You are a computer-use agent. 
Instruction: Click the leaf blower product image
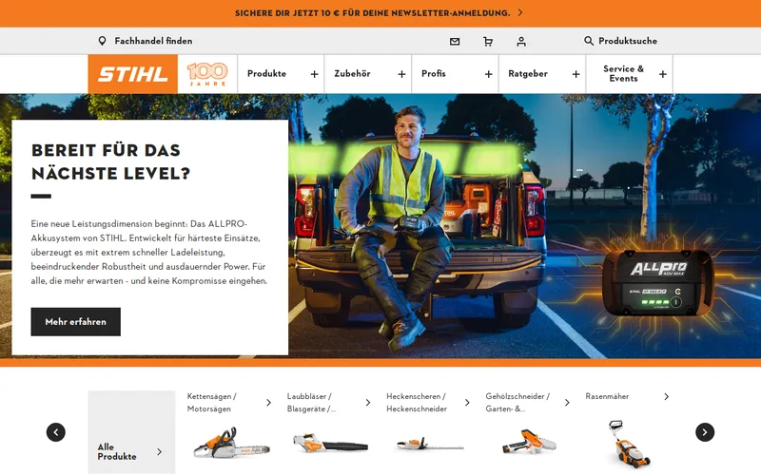point(330,444)
